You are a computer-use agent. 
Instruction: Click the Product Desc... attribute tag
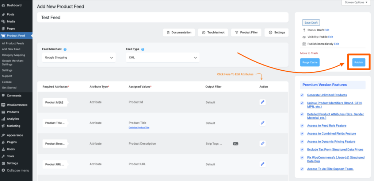(x=55, y=143)
